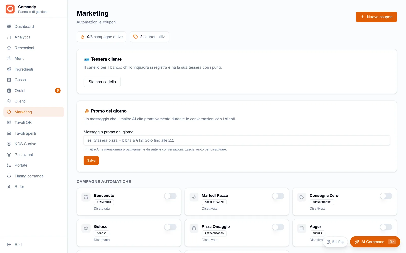Click Stampa cartello button
This screenshot has width=406, height=253.
pos(102,82)
